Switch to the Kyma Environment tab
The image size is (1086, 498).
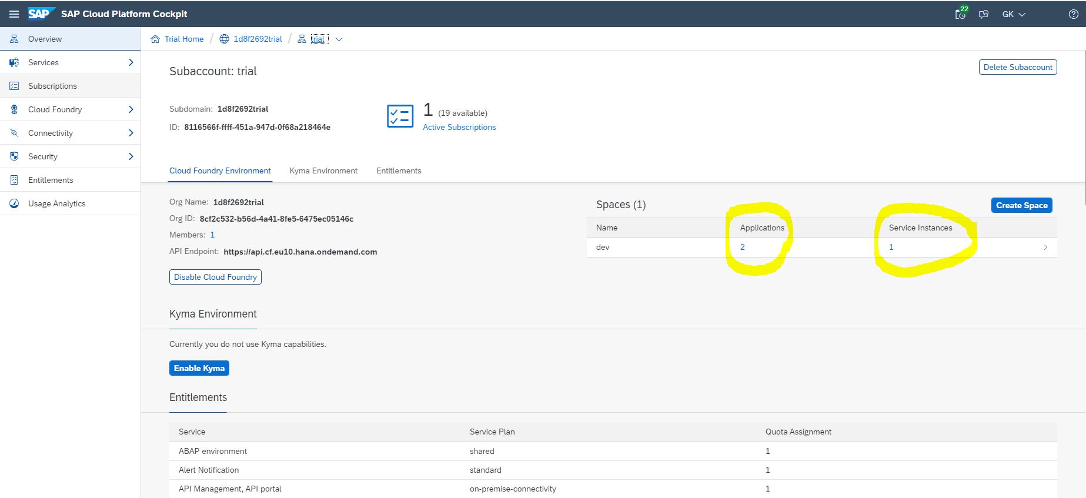(x=323, y=171)
